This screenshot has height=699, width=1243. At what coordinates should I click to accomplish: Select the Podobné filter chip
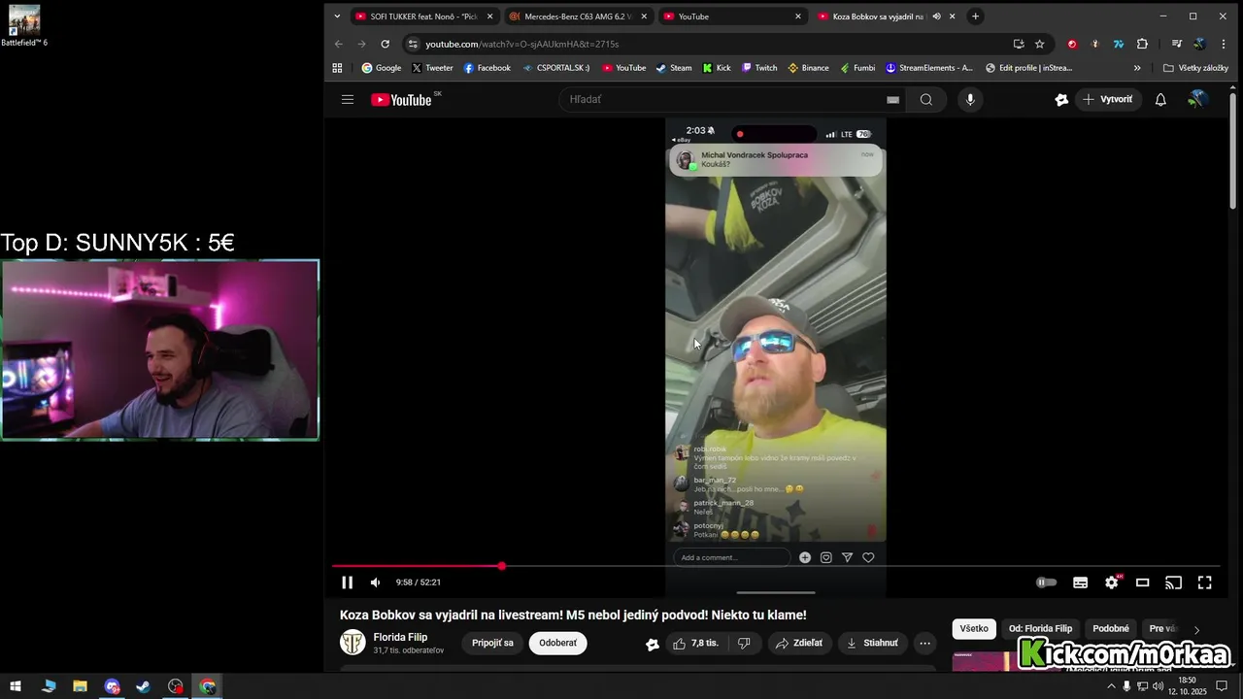tap(1111, 629)
